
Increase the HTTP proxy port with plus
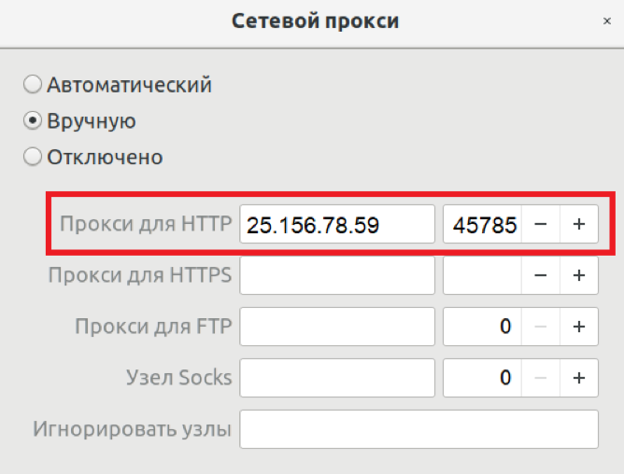(579, 224)
